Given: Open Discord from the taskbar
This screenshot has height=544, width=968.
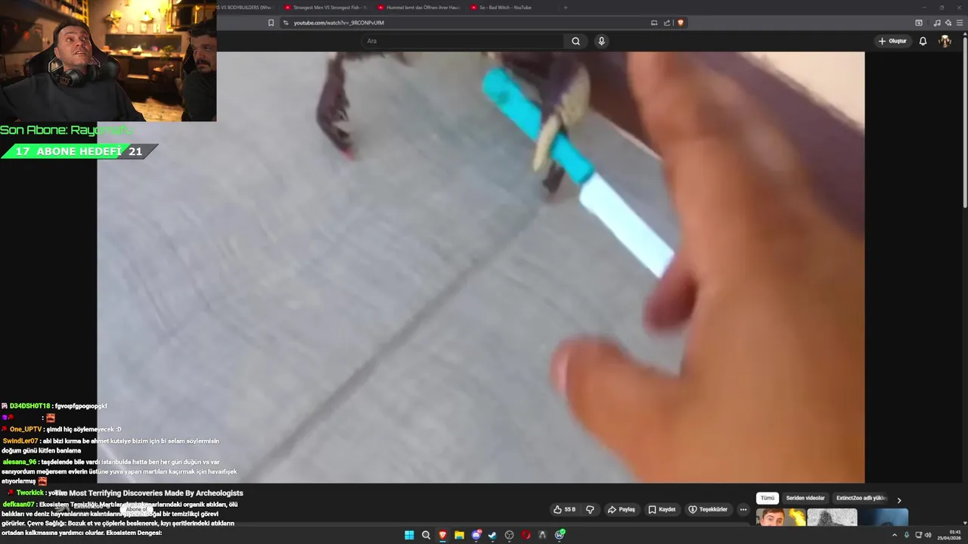Looking at the screenshot, I should [476, 535].
